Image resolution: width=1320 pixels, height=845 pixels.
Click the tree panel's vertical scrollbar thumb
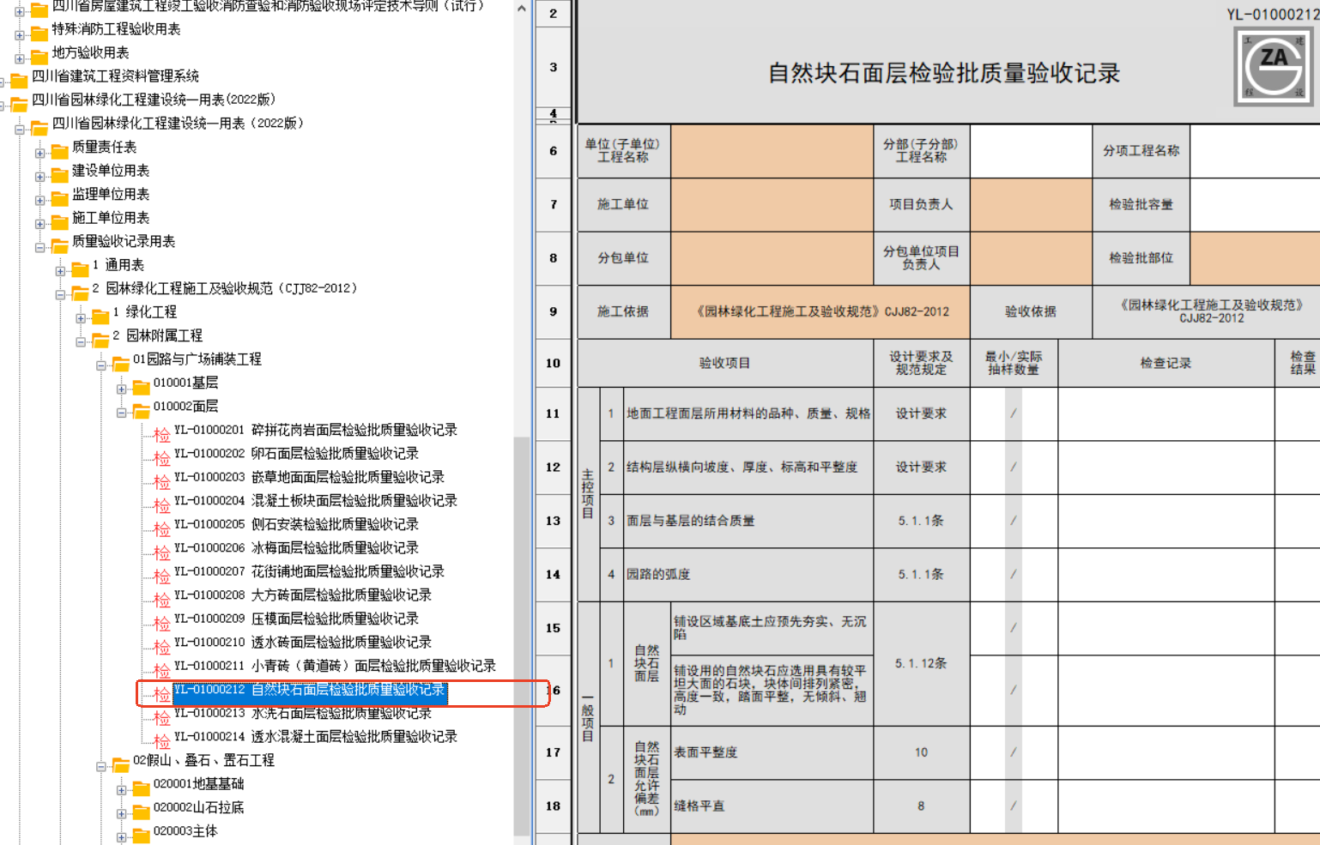522,635
